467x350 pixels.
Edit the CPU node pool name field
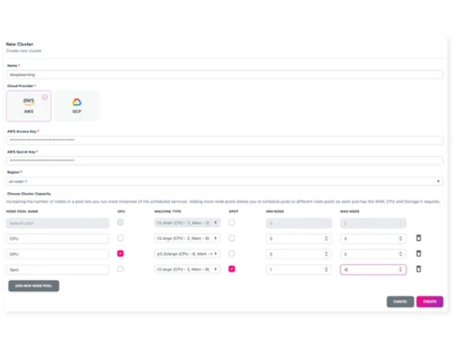pyautogui.click(x=58, y=239)
